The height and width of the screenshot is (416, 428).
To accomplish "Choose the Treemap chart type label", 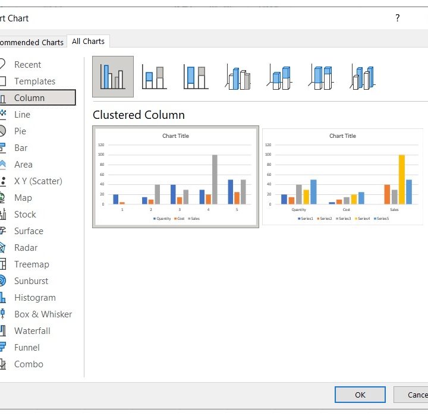I will click(x=32, y=264).
